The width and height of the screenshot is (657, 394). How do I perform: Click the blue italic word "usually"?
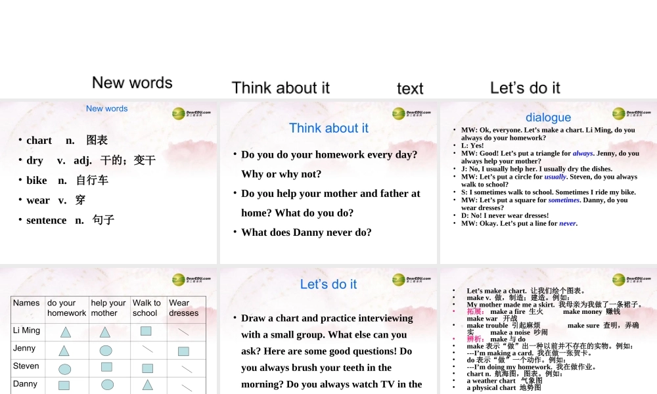click(x=555, y=177)
